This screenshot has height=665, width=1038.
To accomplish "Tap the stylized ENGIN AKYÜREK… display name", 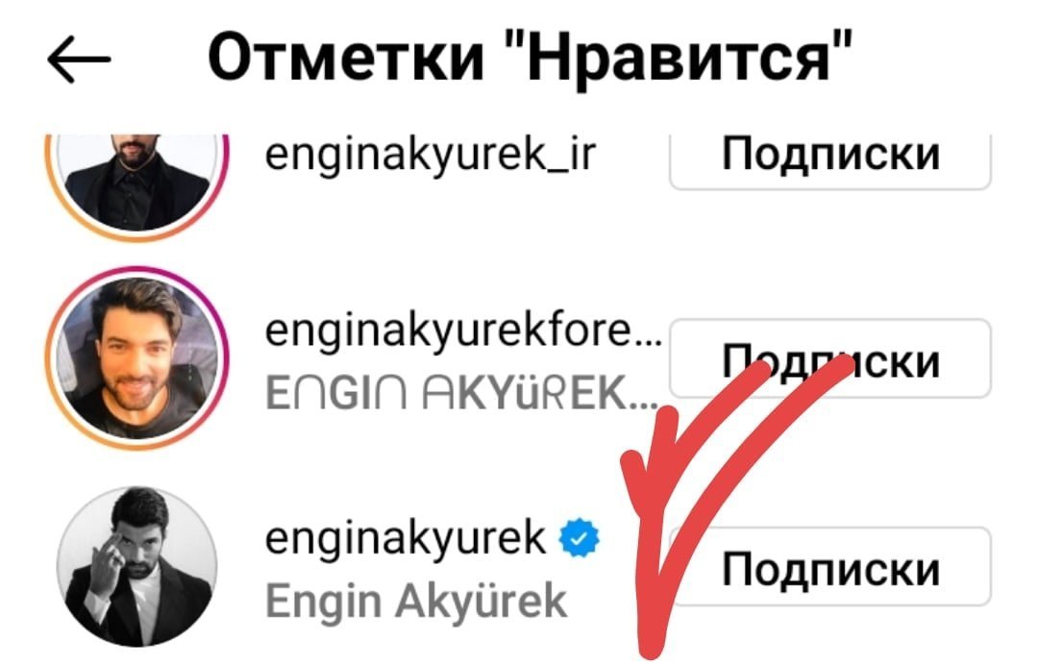I will (x=462, y=393).
